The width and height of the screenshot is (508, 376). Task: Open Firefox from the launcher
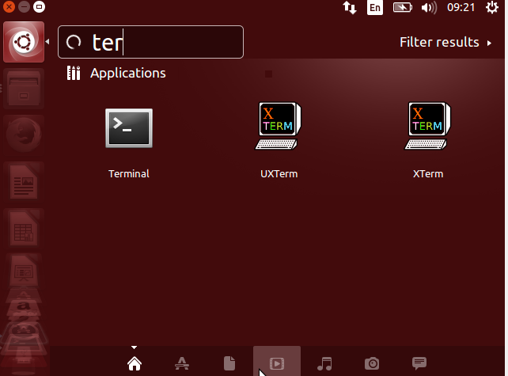coord(24,135)
